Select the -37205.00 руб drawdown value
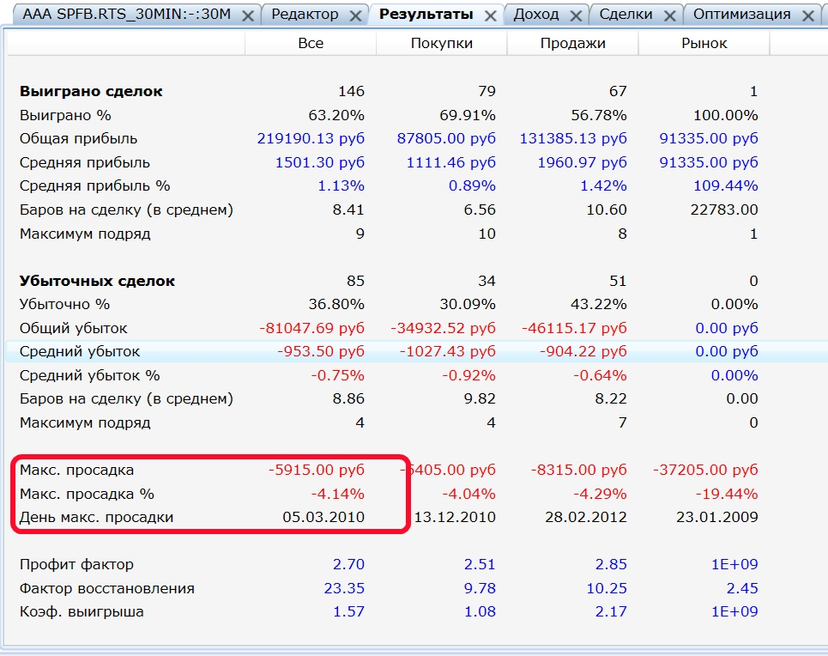The image size is (828, 656). 705,470
